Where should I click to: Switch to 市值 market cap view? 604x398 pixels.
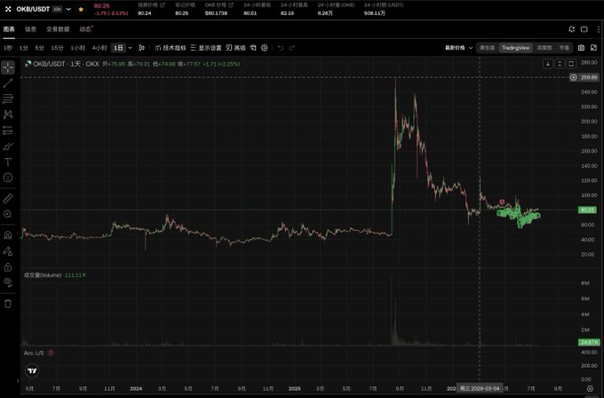564,48
